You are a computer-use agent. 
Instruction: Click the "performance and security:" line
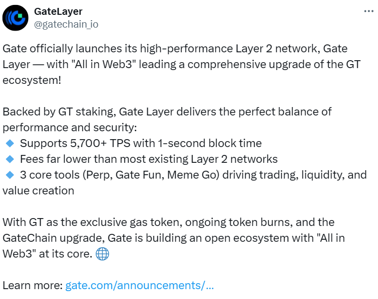[x=69, y=127]
